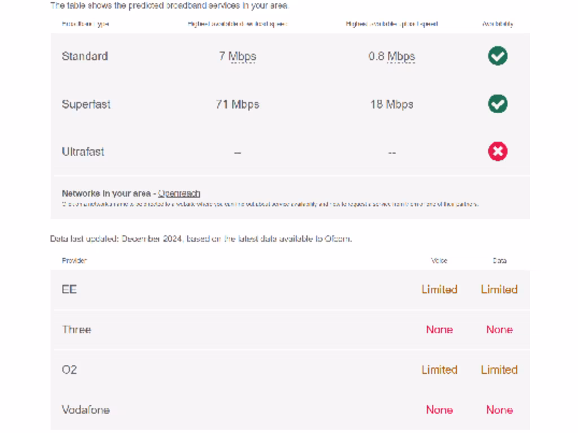
Task: Click the green tick for Standard broadband
Action: click(498, 56)
